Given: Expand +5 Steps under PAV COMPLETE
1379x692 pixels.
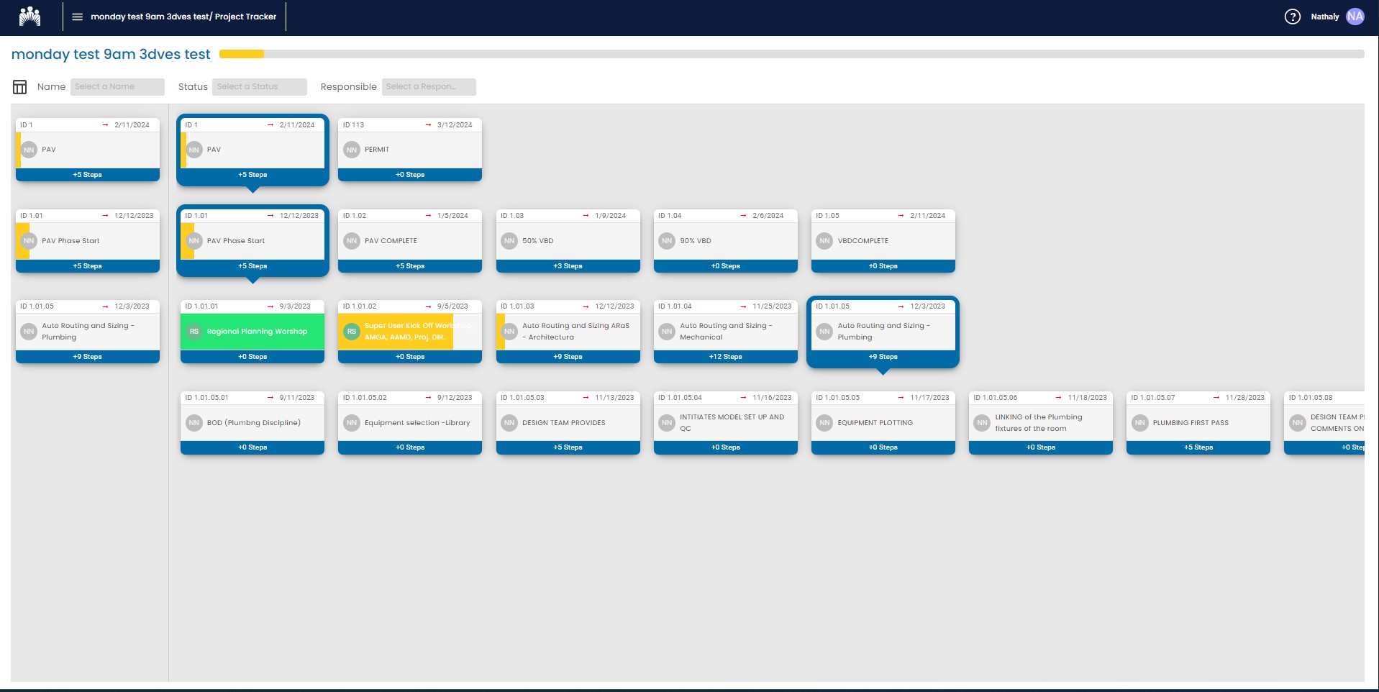Looking at the screenshot, I should [410, 266].
